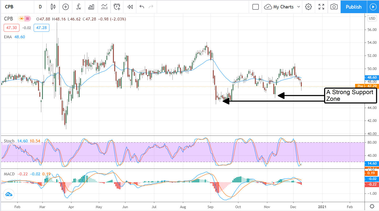Image resolution: width=379 pixels, height=211 pixels.
Task: Open the D timeframe interval selector
Action: coord(40,7)
